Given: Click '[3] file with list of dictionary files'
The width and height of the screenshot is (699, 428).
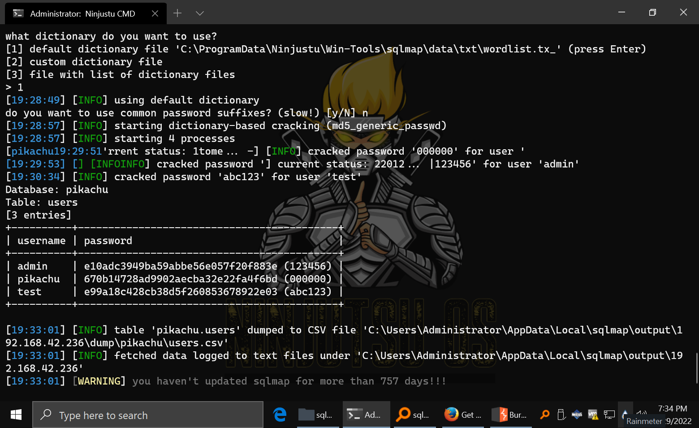Looking at the screenshot, I should [120, 74].
